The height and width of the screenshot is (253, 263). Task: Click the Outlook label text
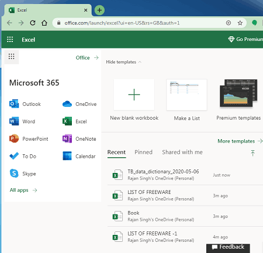[32, 104]
